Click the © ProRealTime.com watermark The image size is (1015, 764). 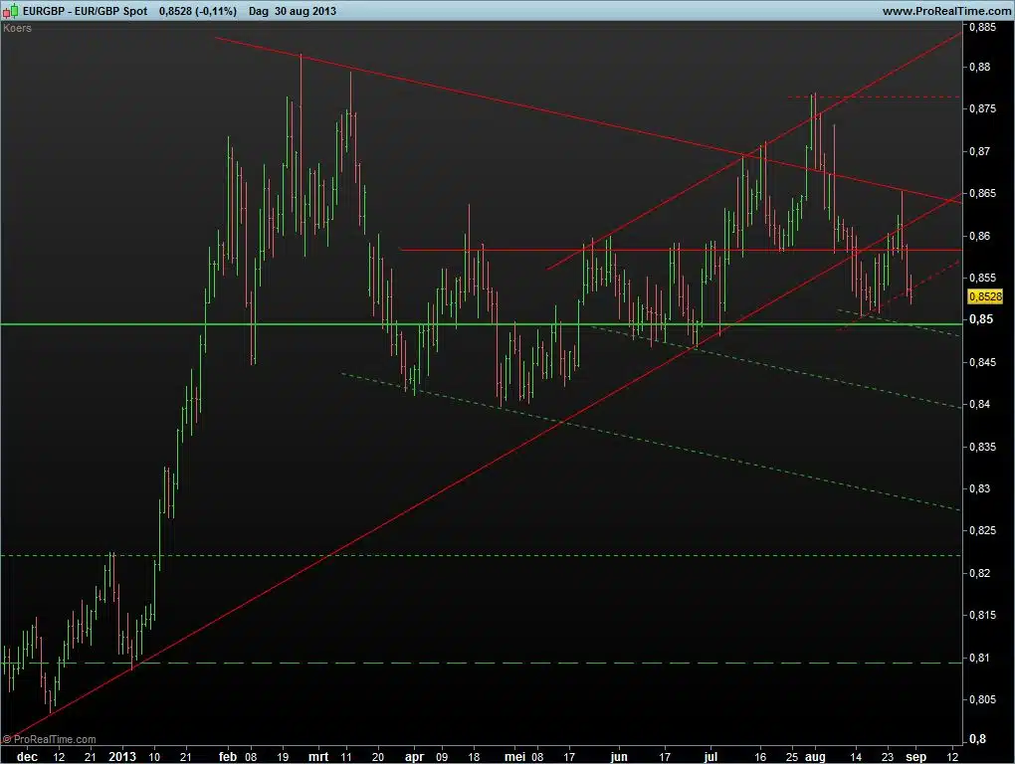point(50,739)
